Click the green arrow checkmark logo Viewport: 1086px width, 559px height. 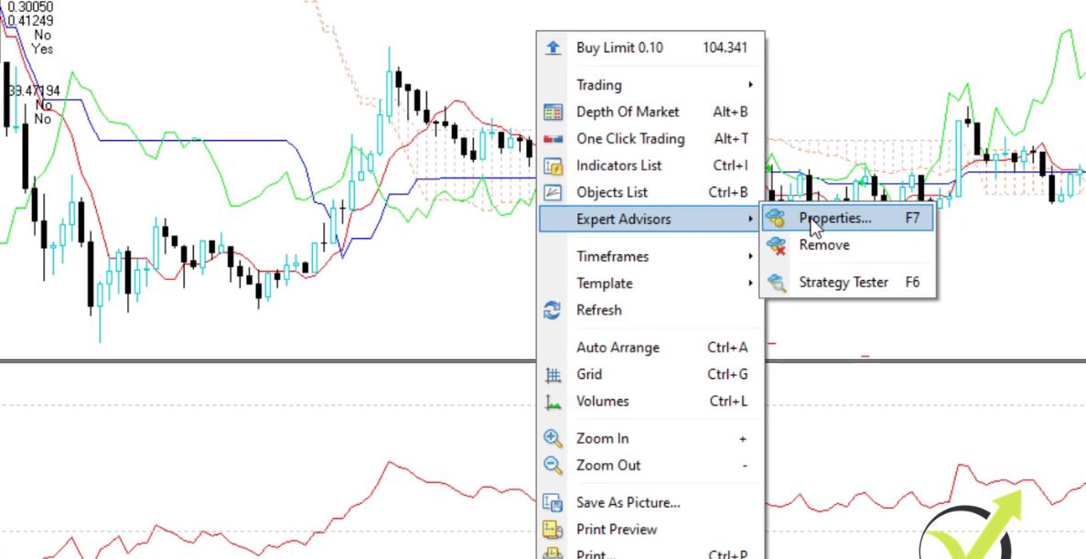click(974, 531)
